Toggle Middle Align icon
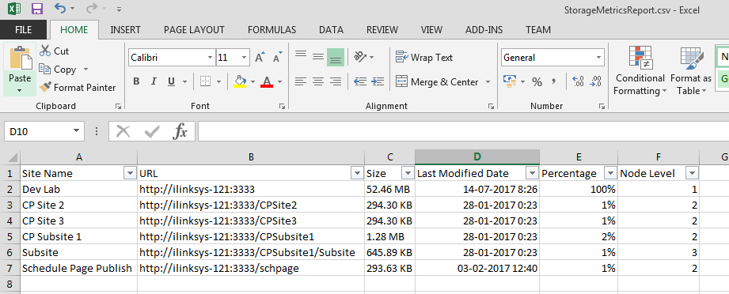729x294 pixels. click(x=318, y=57)
